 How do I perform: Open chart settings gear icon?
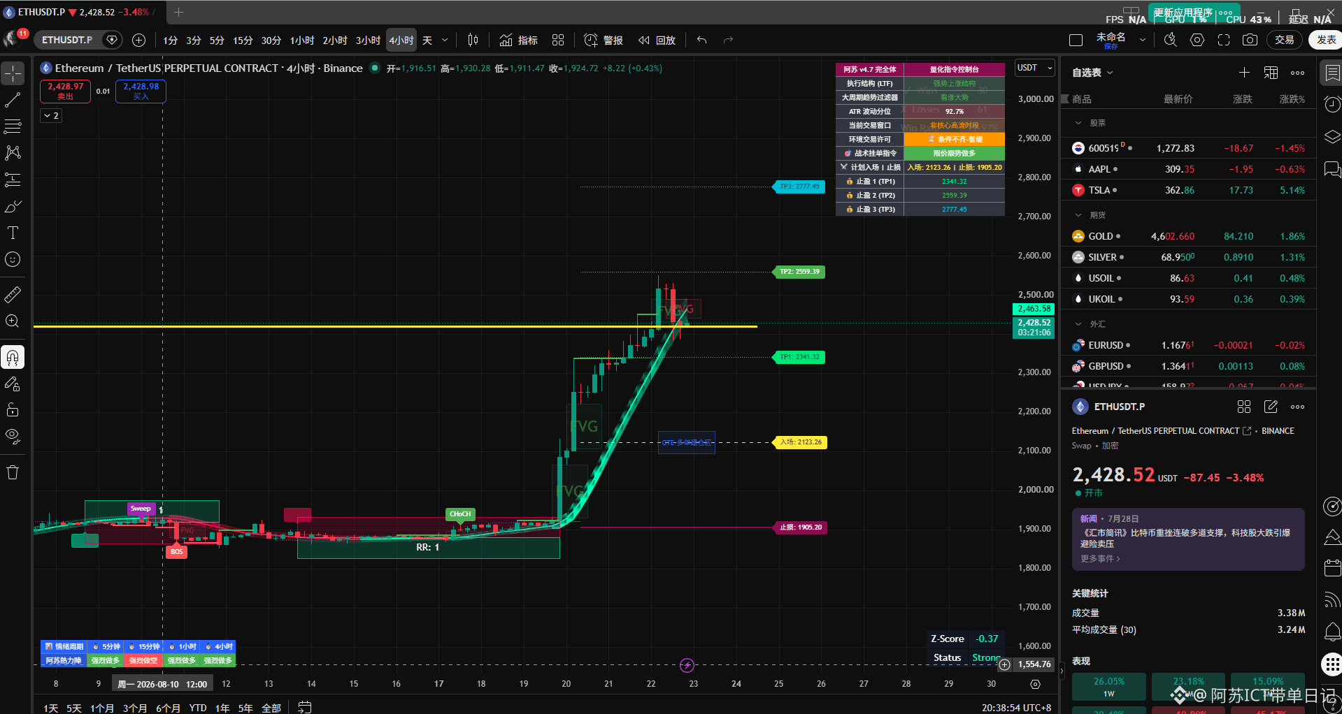[x=1197, y=40]
